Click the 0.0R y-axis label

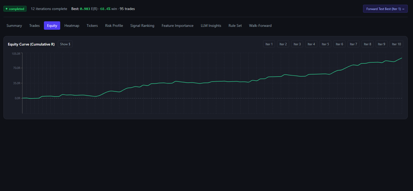[17, 98]
